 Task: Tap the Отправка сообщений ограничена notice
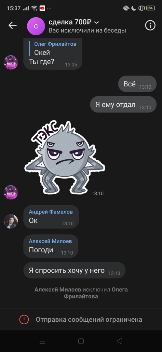pyautogui.click(x=81, y=319)
